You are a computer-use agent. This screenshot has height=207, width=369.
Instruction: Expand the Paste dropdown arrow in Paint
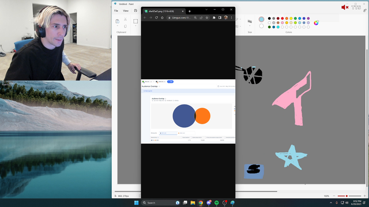(x=117, y=26)
